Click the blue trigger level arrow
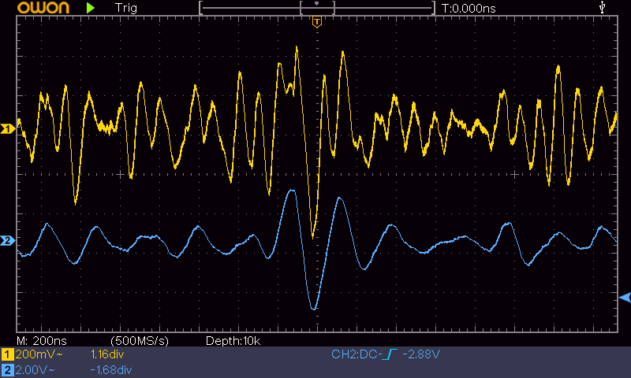631x378 pixels. (625, 297)
